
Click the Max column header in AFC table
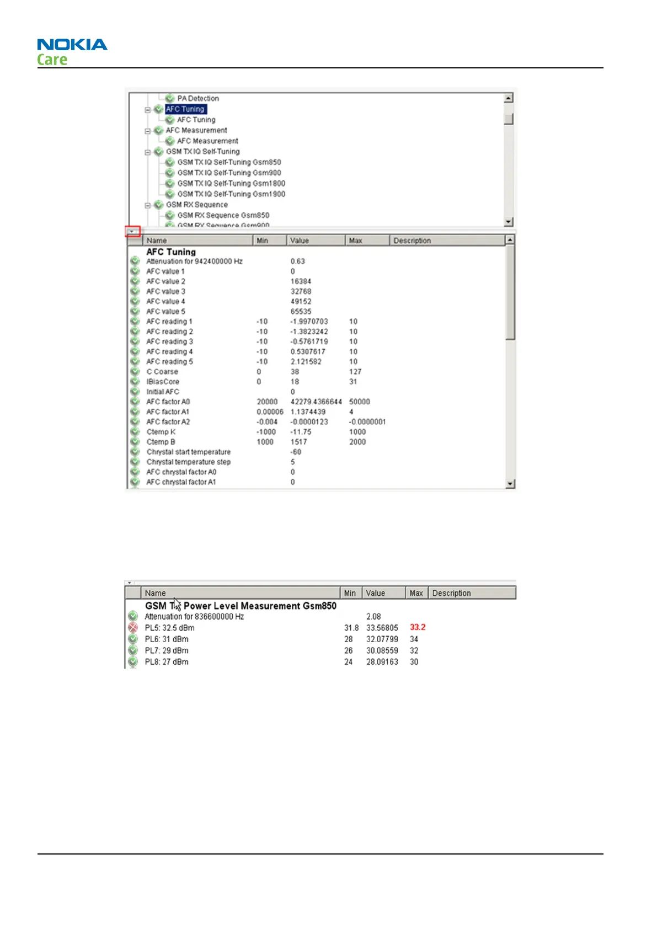(x=367, y=241)
